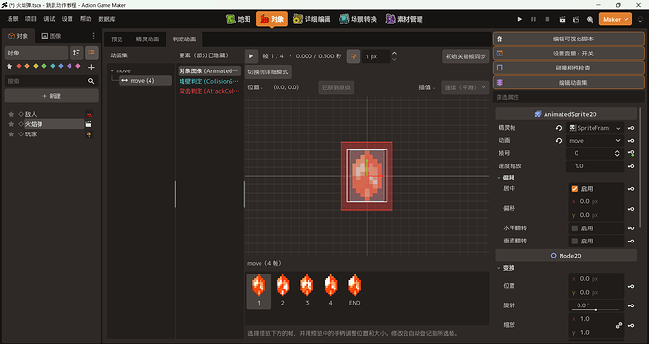Screen dimensions: 649x344
Task: Enable the 水平翻转 checkbox
Action: coord(575,228)
